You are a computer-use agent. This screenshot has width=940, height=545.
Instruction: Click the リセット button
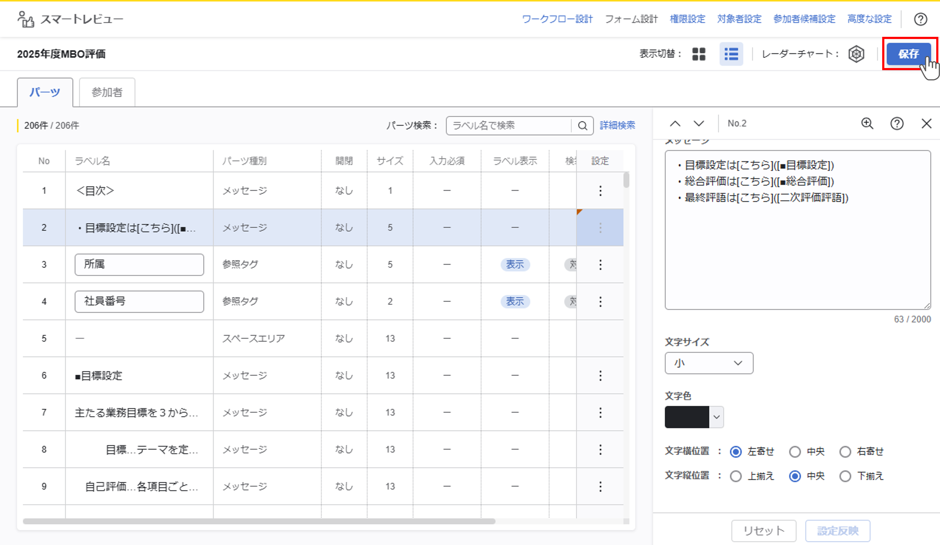pos(764,530)
